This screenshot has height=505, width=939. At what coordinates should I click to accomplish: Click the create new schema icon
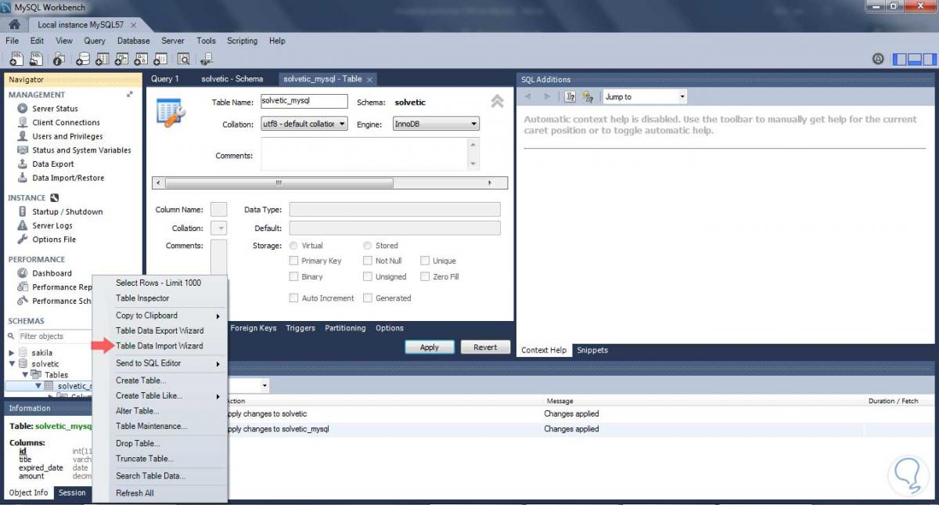pos(83,59)
